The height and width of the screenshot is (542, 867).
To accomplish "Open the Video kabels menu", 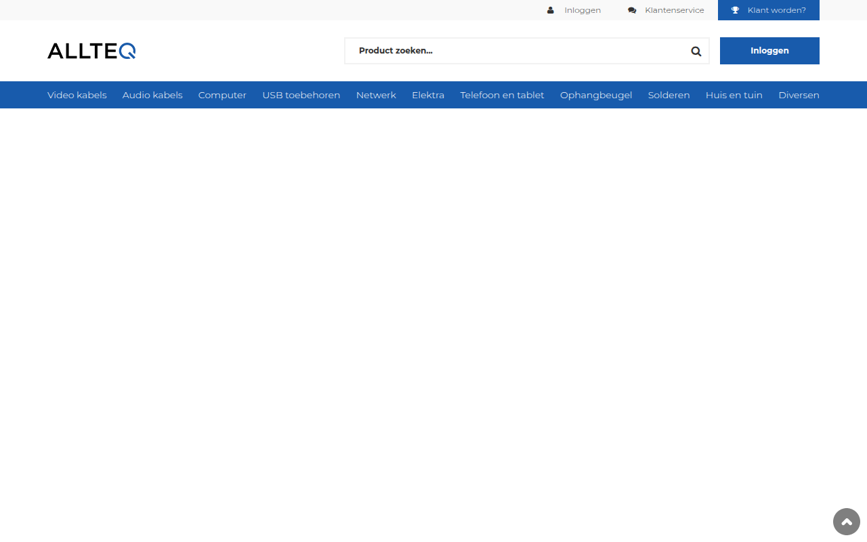I will 77,95.
